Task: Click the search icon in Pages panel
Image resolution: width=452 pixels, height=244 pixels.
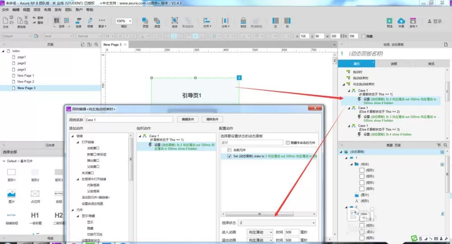Action: [x=96, y=44]
